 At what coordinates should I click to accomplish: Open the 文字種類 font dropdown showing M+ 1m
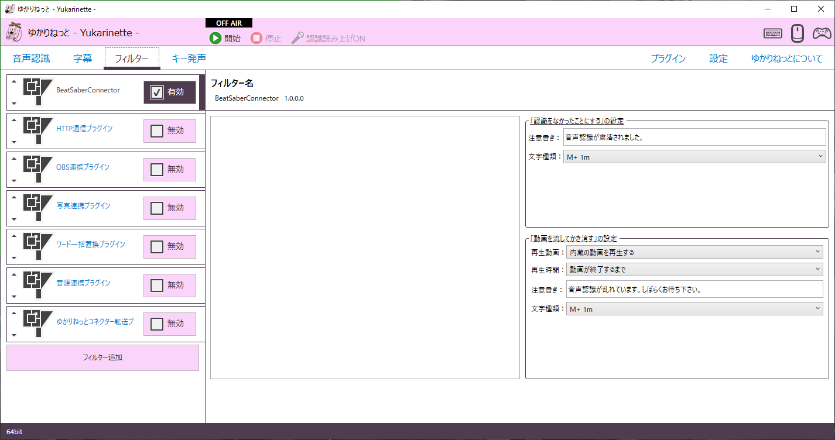[x=694, y=156]
